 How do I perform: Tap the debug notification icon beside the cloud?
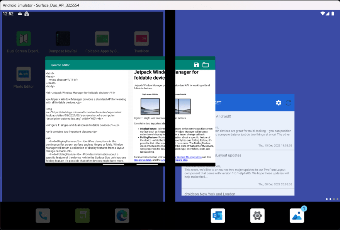(27, 14)
